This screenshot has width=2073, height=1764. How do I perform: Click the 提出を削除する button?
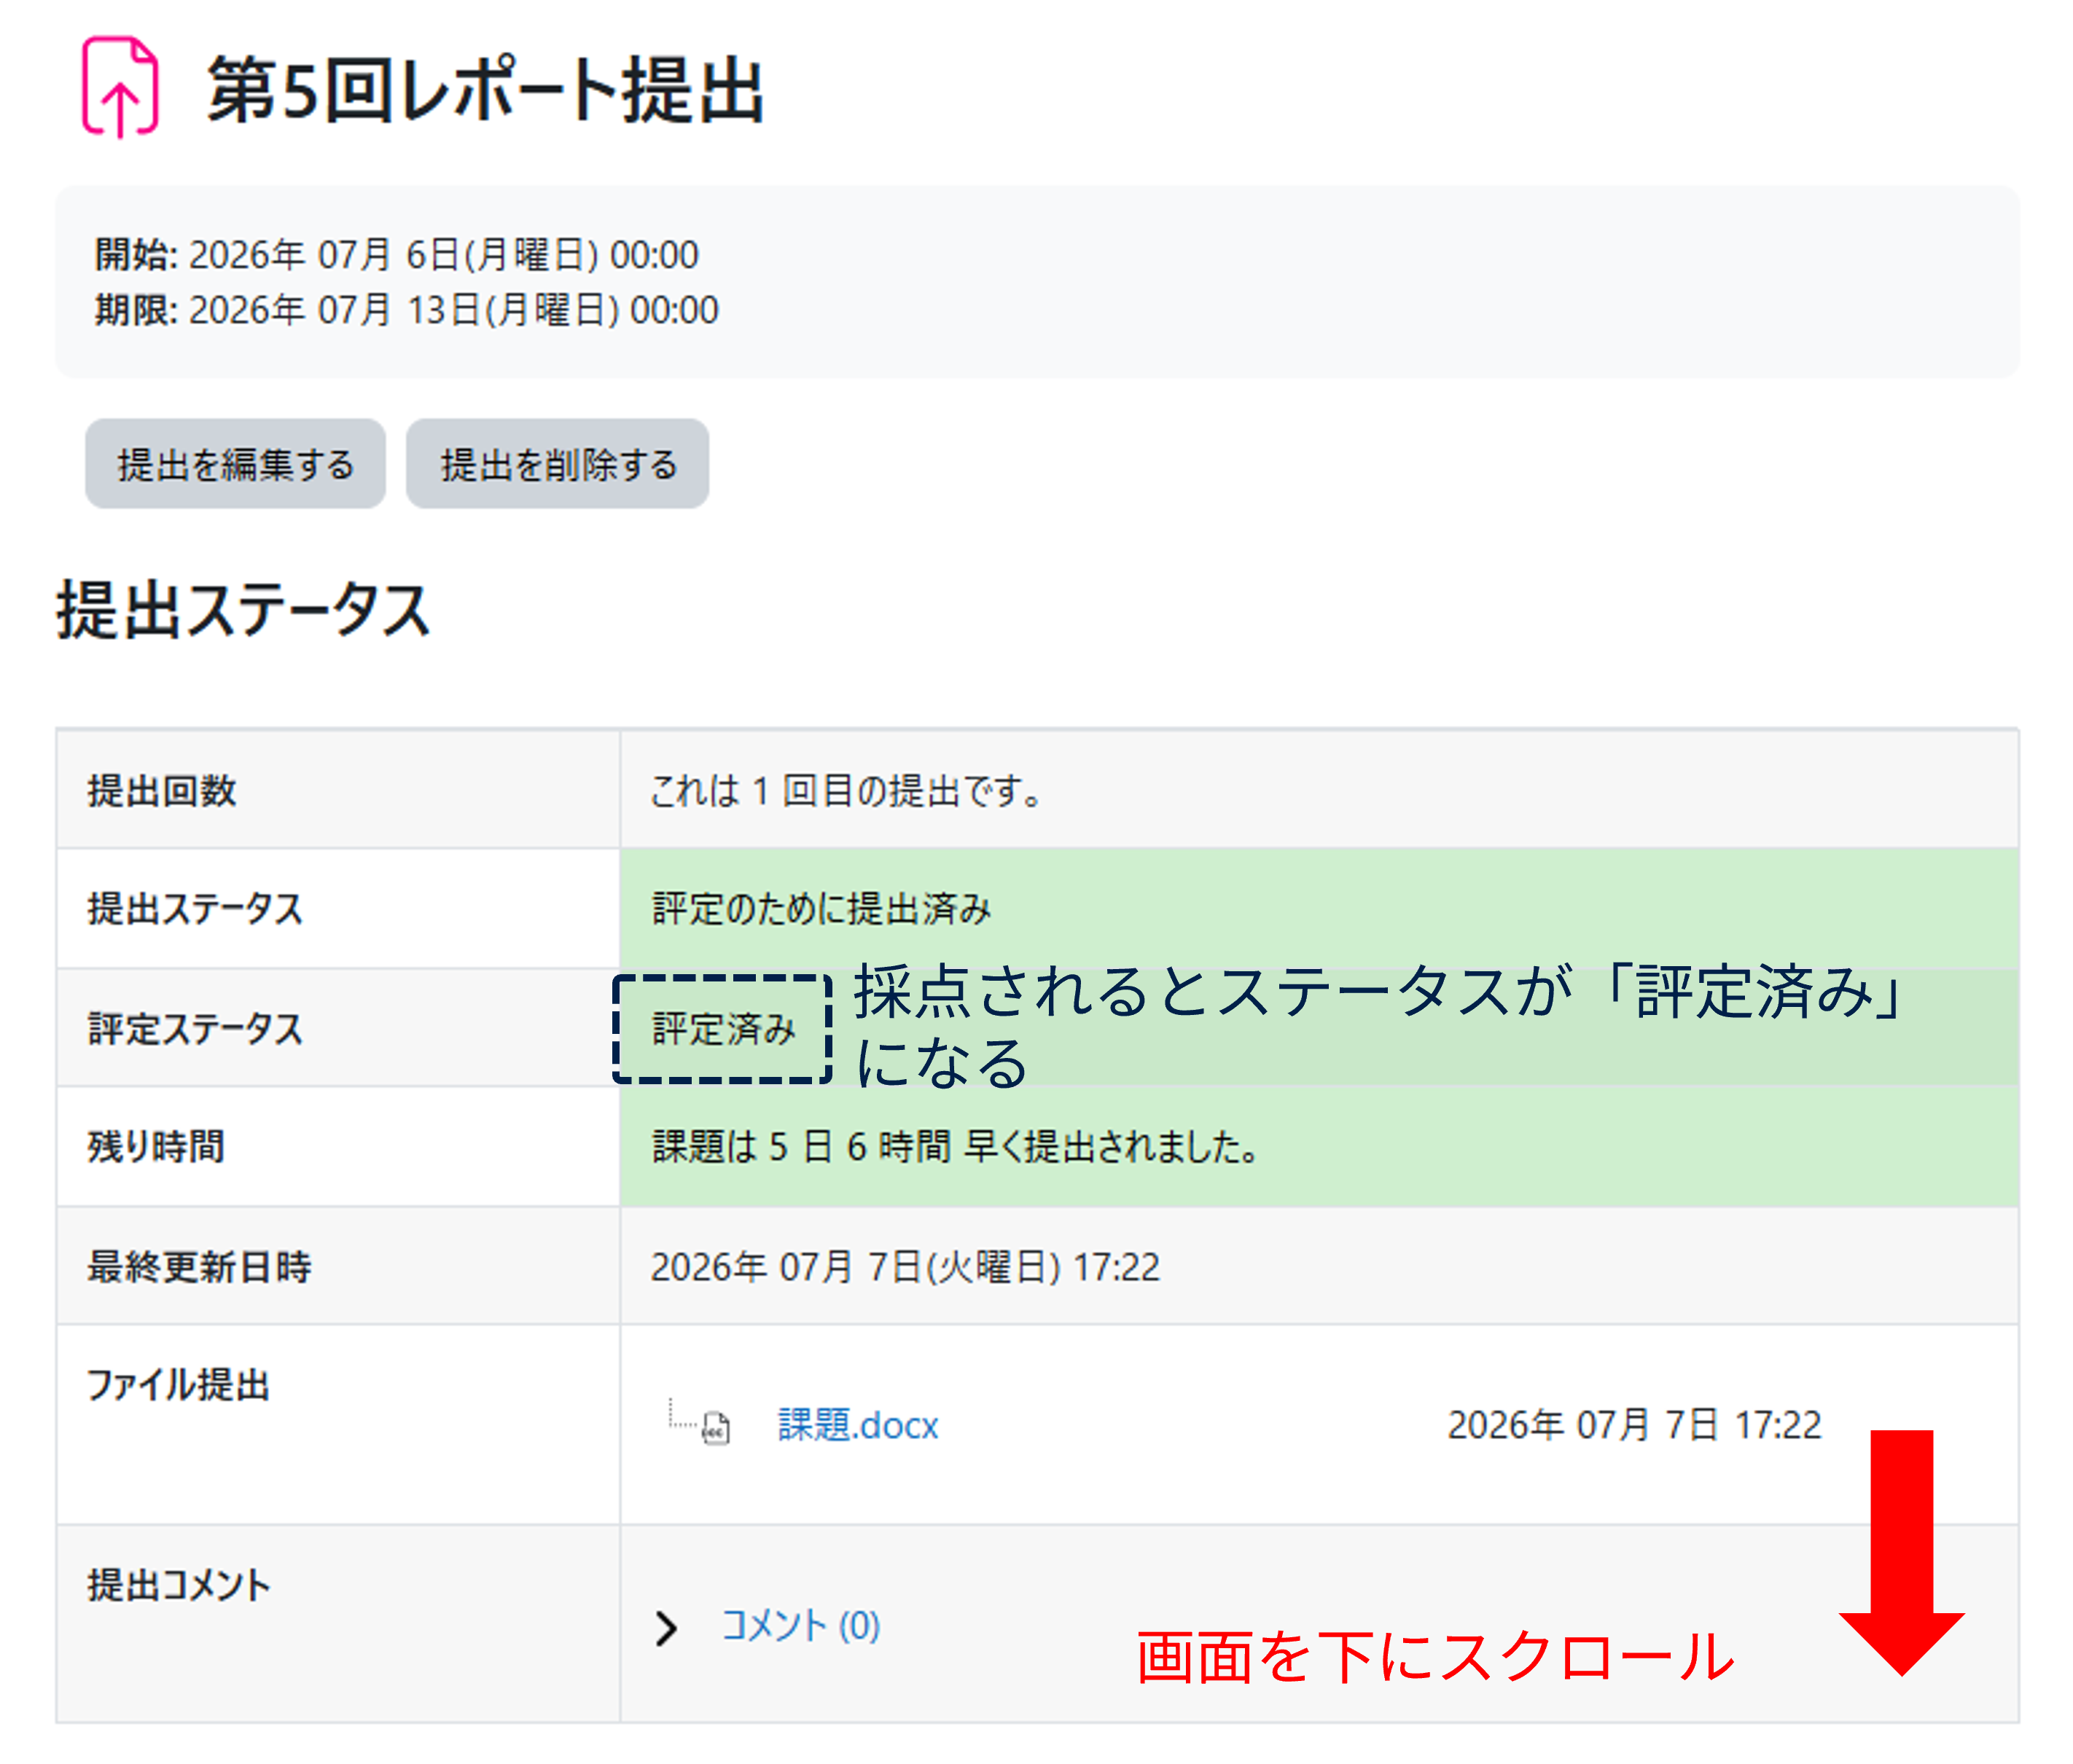pos(558,464)
